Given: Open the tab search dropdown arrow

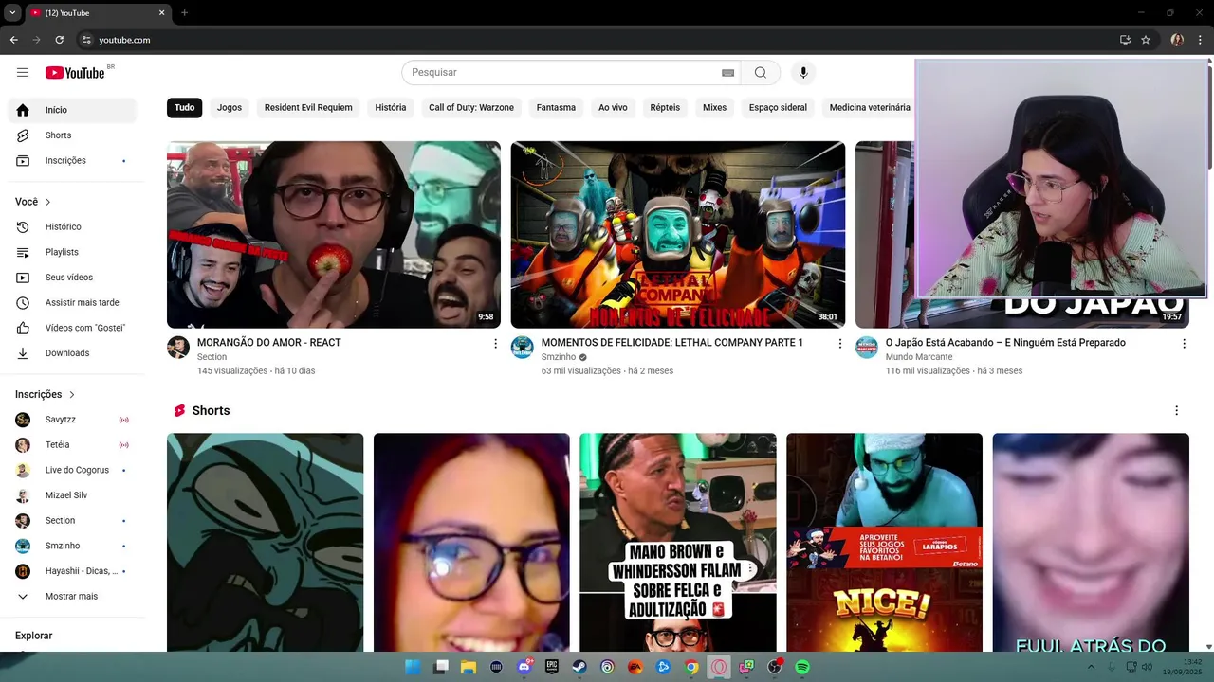Looking at the screenshot, I should tap(12, 12).
